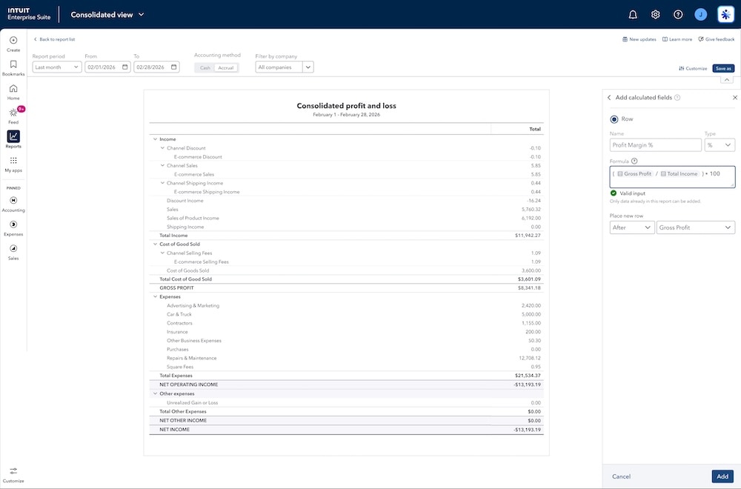Open pinned Sales app
The height and width of the screenshot is (489, 741).
click(x=13, y=253)
